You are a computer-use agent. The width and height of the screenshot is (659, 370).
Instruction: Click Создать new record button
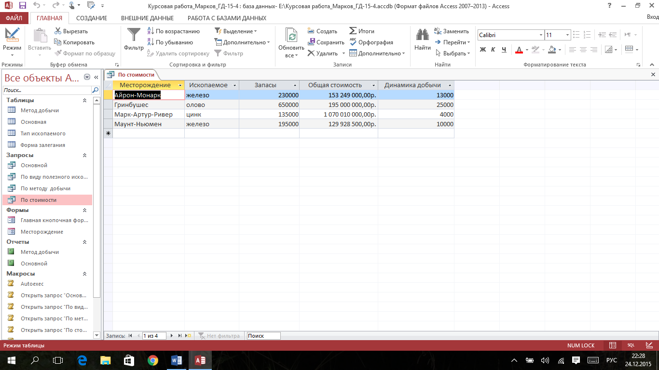[x=322, y=31]
